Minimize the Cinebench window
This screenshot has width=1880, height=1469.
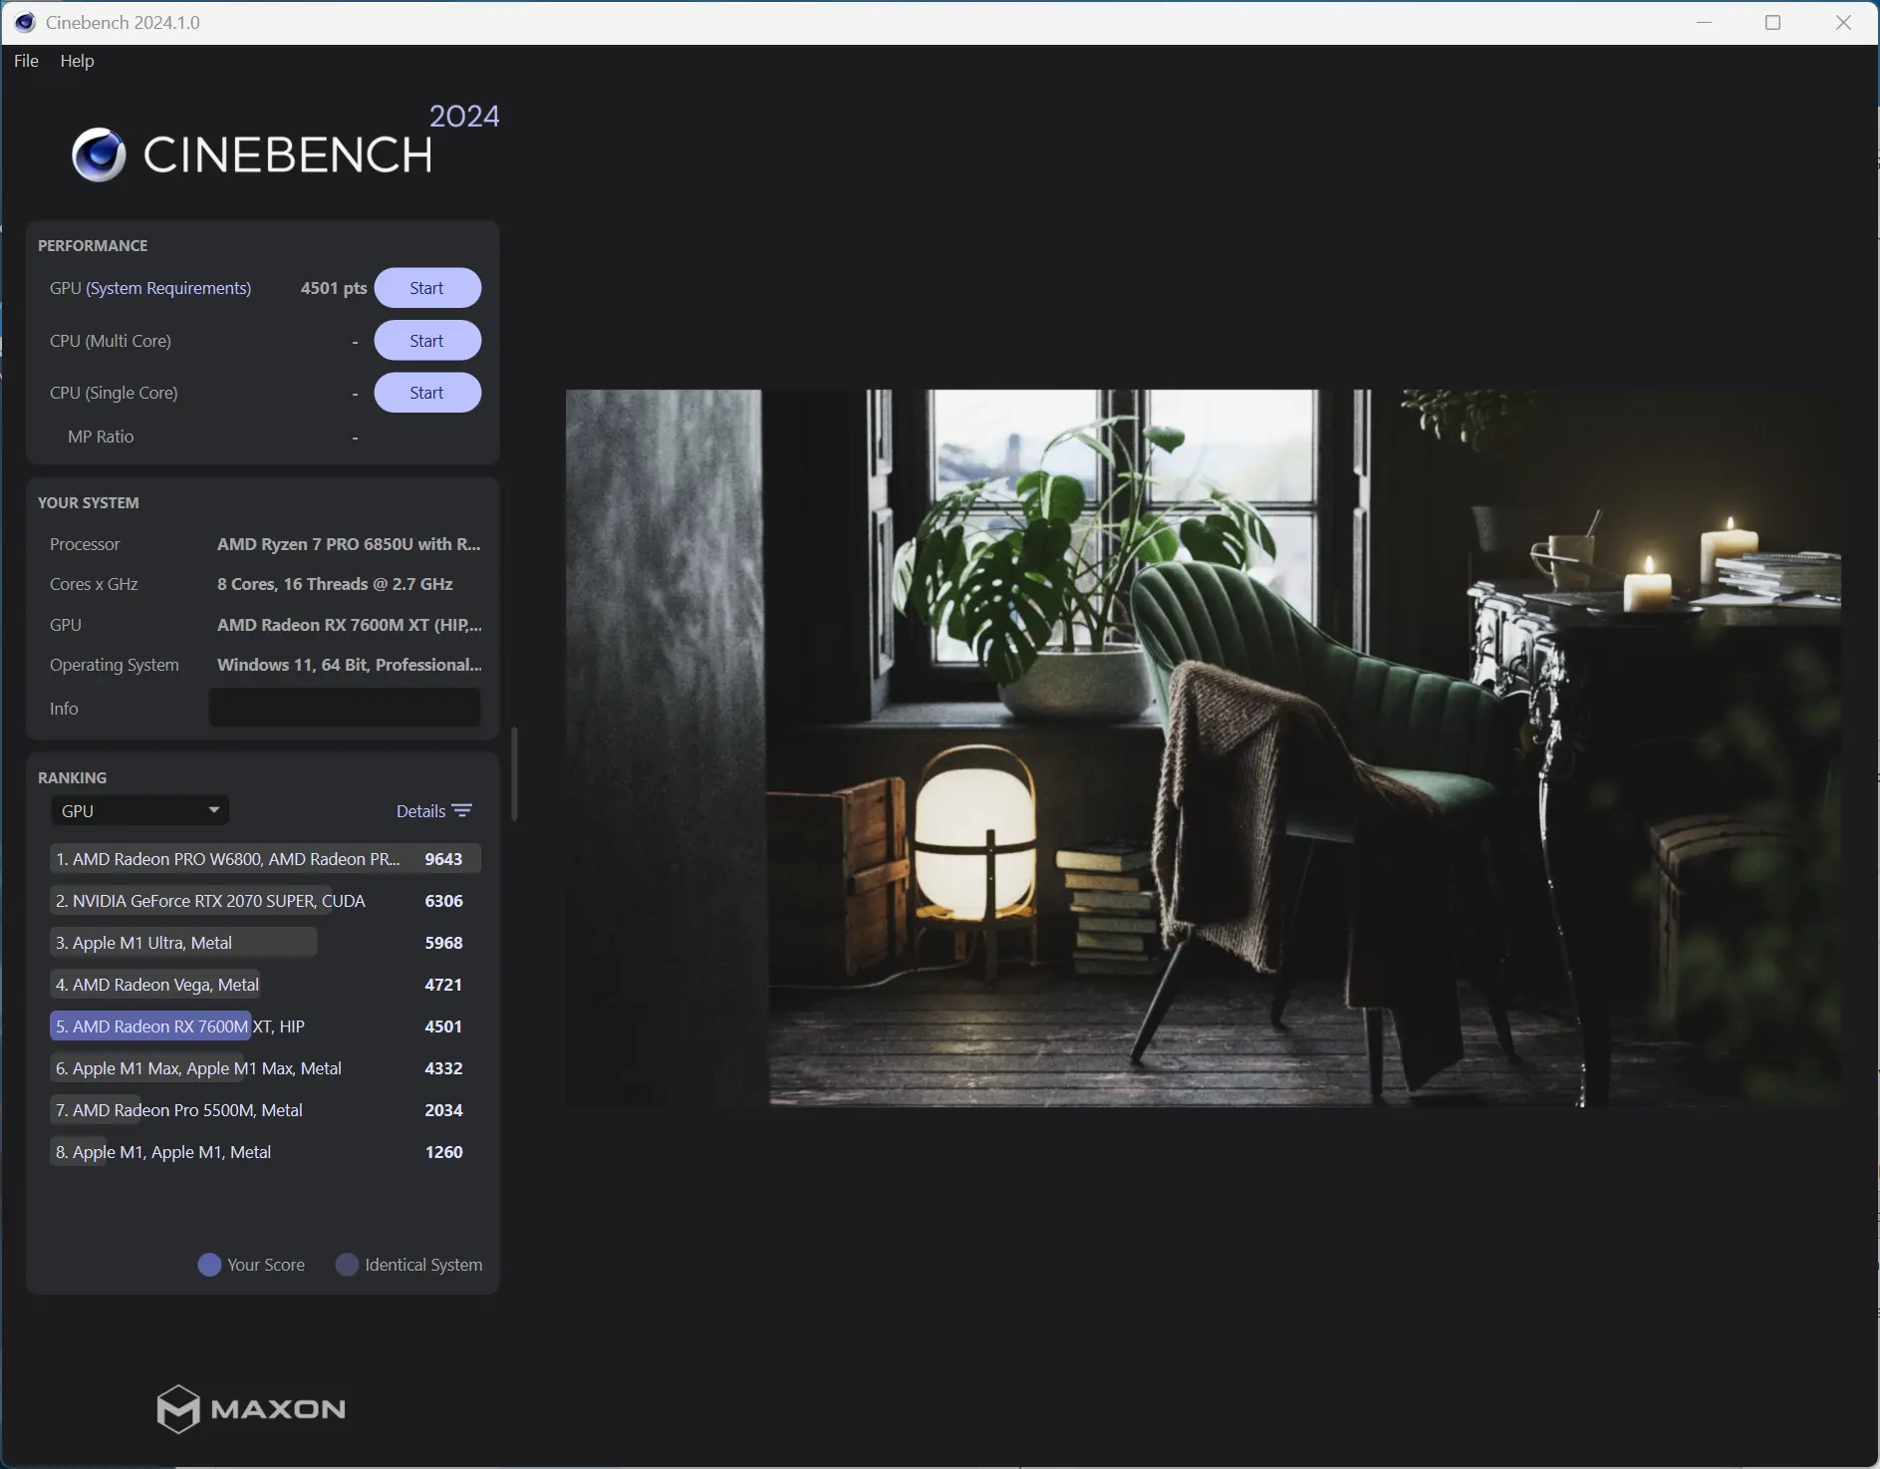pos(1704,22)
